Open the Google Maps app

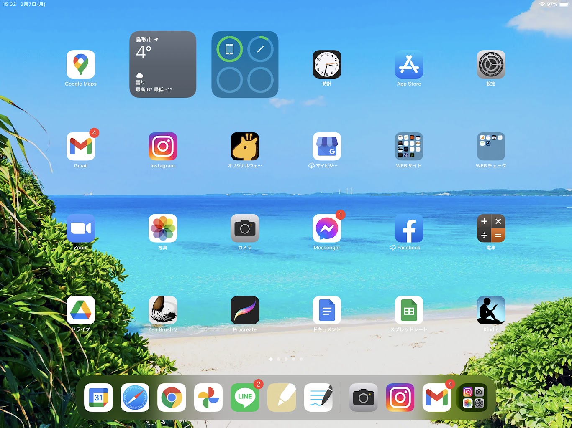(x=81, y=64)
